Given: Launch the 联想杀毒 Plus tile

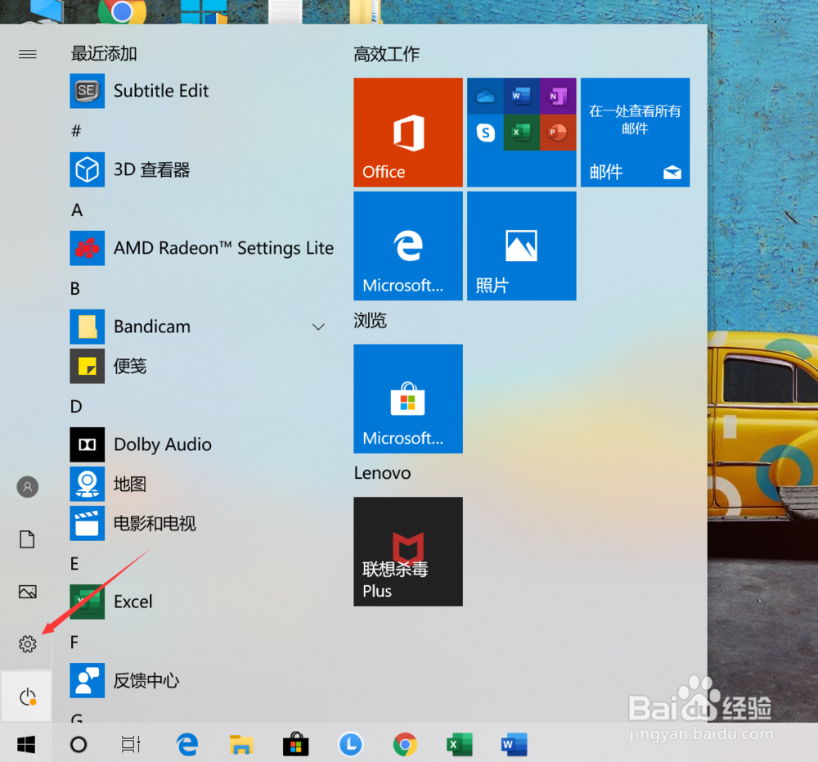Looking at the screenshot, I should point(407,551).
